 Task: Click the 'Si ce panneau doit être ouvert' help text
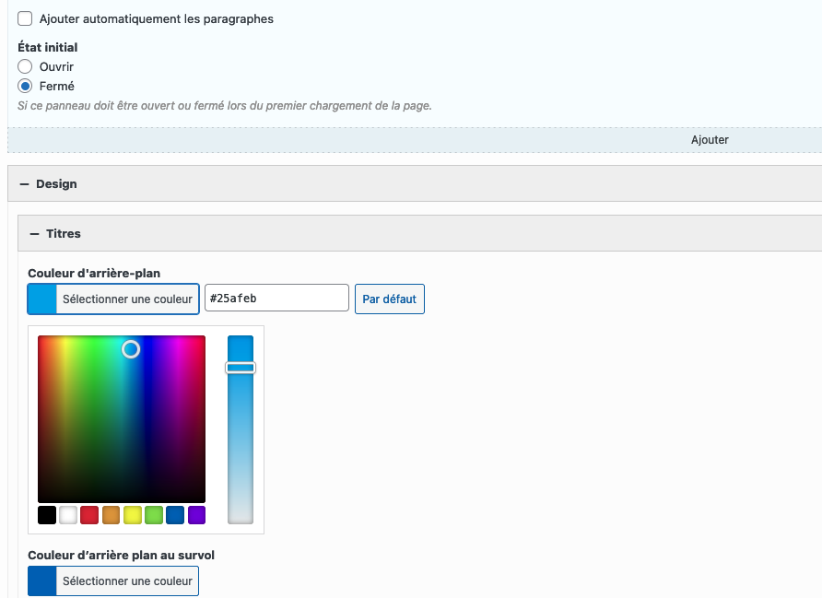point(224,105)
